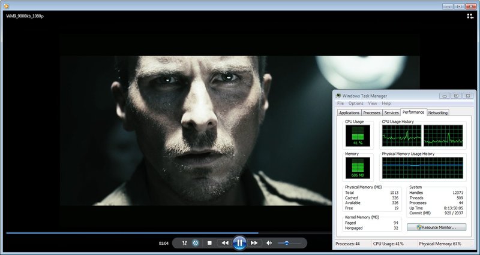Screen dimensions: 480x255
Task: Click the Commit (MB) value 920 / 2037
Action: point(454,213)
